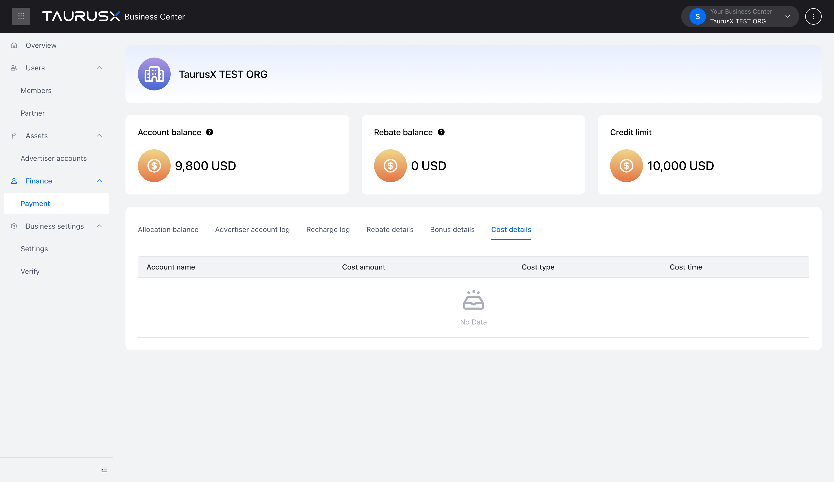The image size is (834, 482).
Task: Expand the Business Center switcher chevron
Action: [787, 16]
